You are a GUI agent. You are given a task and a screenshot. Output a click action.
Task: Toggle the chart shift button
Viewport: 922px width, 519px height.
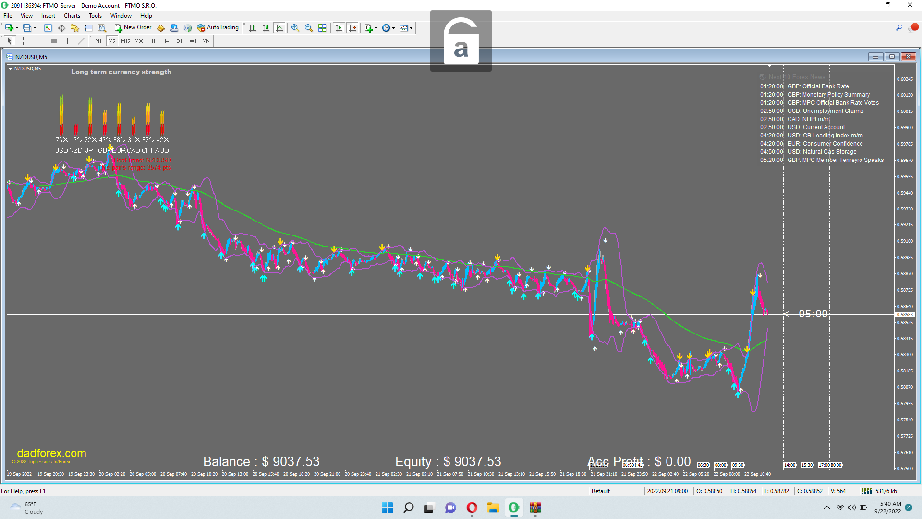tap(352, 28)
